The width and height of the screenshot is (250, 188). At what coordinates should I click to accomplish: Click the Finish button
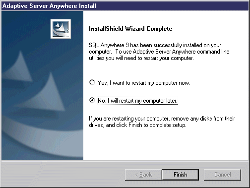pyautogui.click(x=180, y=175)
